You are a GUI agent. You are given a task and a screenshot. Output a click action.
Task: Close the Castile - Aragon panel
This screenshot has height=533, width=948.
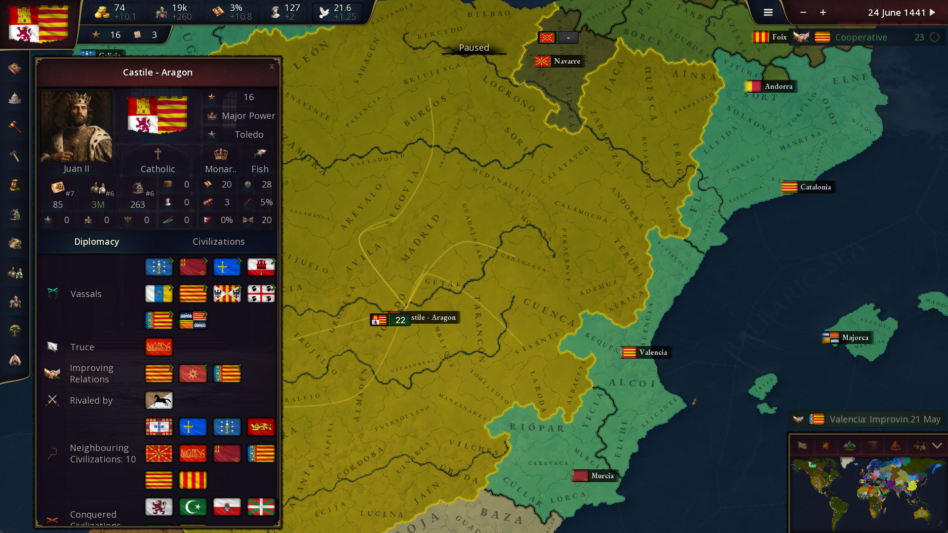[x=272, y=66]
